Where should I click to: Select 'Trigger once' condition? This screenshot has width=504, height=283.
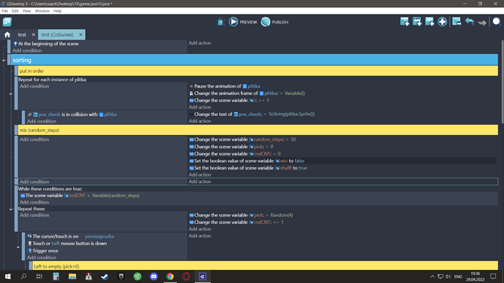click(x=43, y=251)
